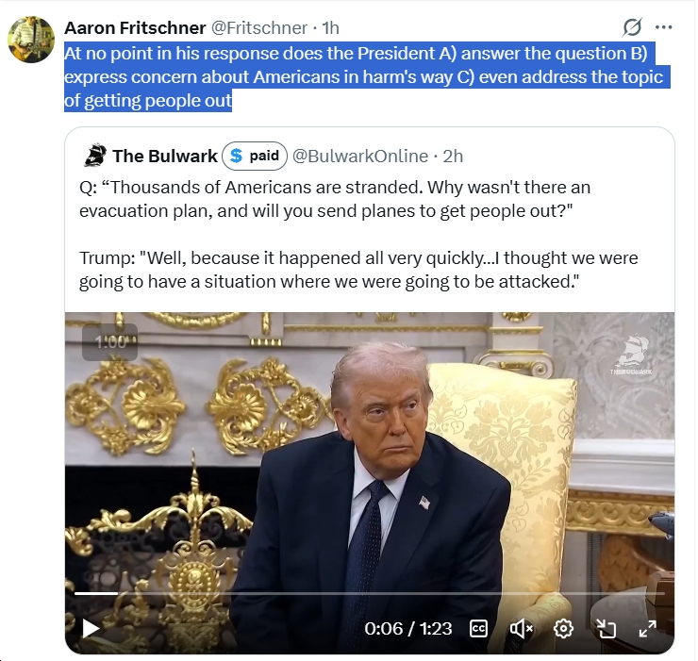
Task: Click the Aaron Fritschner display name
Action: coord(135,28)
